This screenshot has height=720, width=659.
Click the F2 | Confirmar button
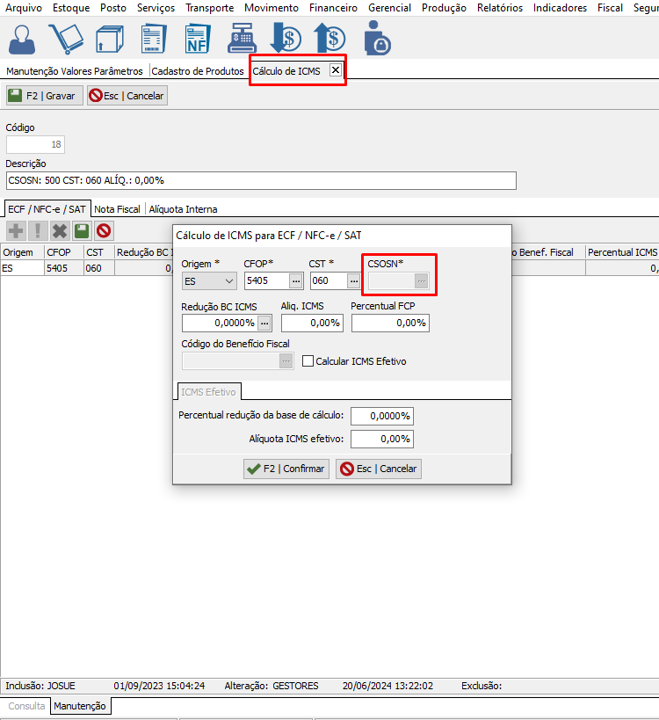(286, 469)
